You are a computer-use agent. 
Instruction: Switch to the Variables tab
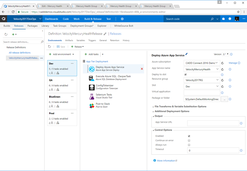point(81,40)
